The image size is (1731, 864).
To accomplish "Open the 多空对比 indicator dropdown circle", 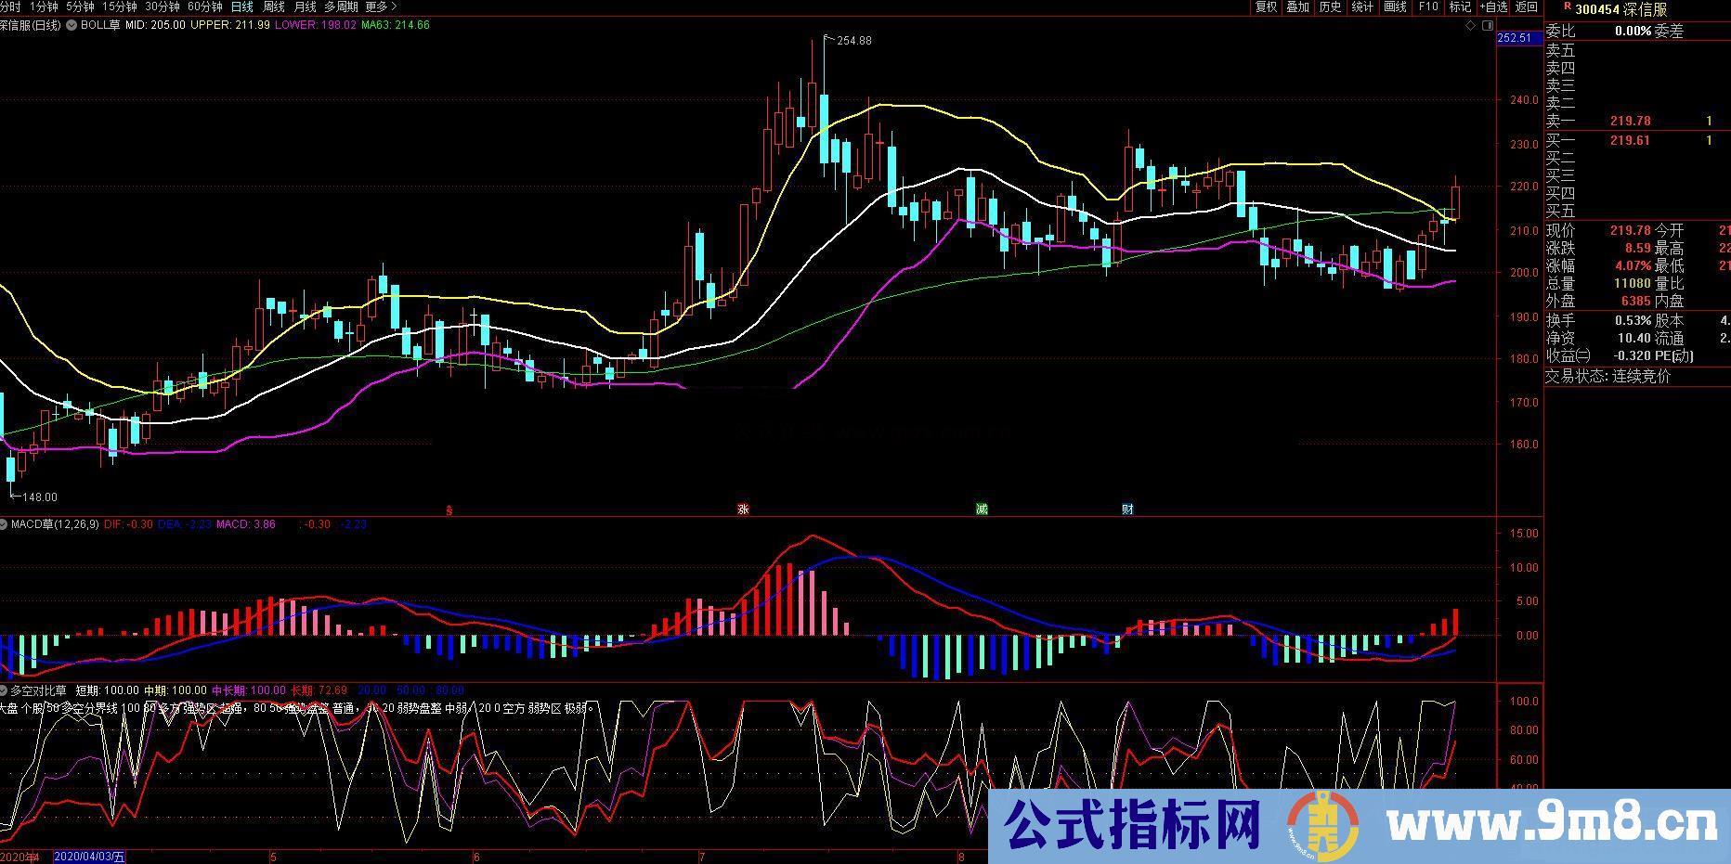I will 4,690.
